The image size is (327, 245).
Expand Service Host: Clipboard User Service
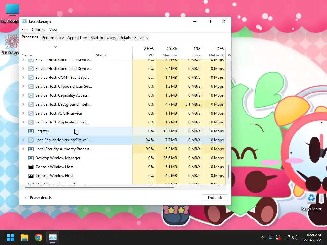click(x=23, y=86)
